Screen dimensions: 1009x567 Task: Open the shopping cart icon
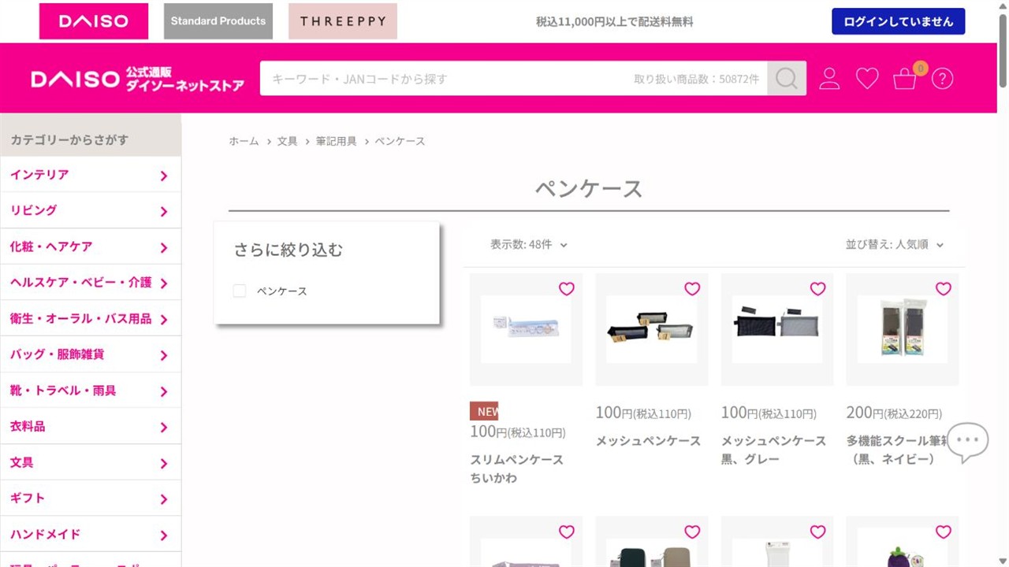click(905, 79)
